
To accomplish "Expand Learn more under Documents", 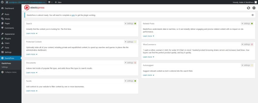I will click(32, 72).
